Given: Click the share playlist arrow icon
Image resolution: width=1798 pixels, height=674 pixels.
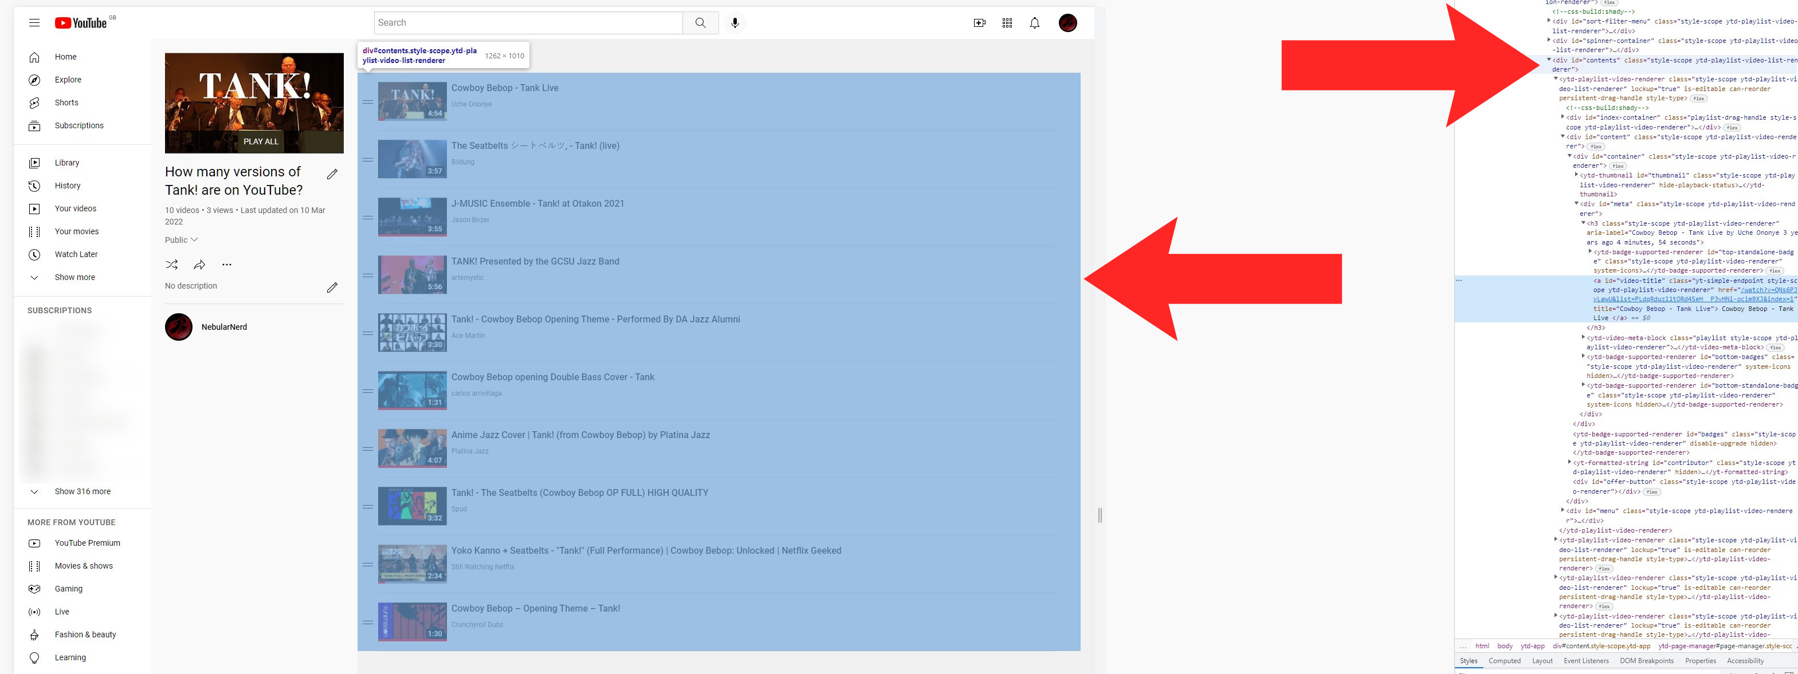Looking at the screenshot, I should 199,265.
